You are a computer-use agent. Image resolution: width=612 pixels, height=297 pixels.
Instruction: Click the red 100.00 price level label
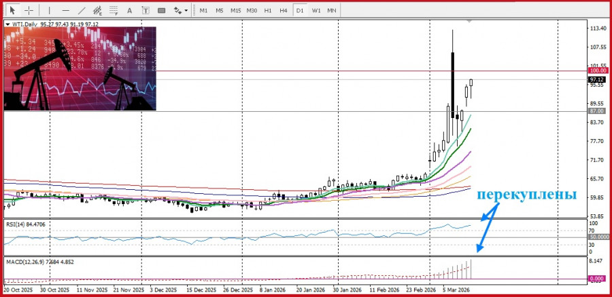598,71
